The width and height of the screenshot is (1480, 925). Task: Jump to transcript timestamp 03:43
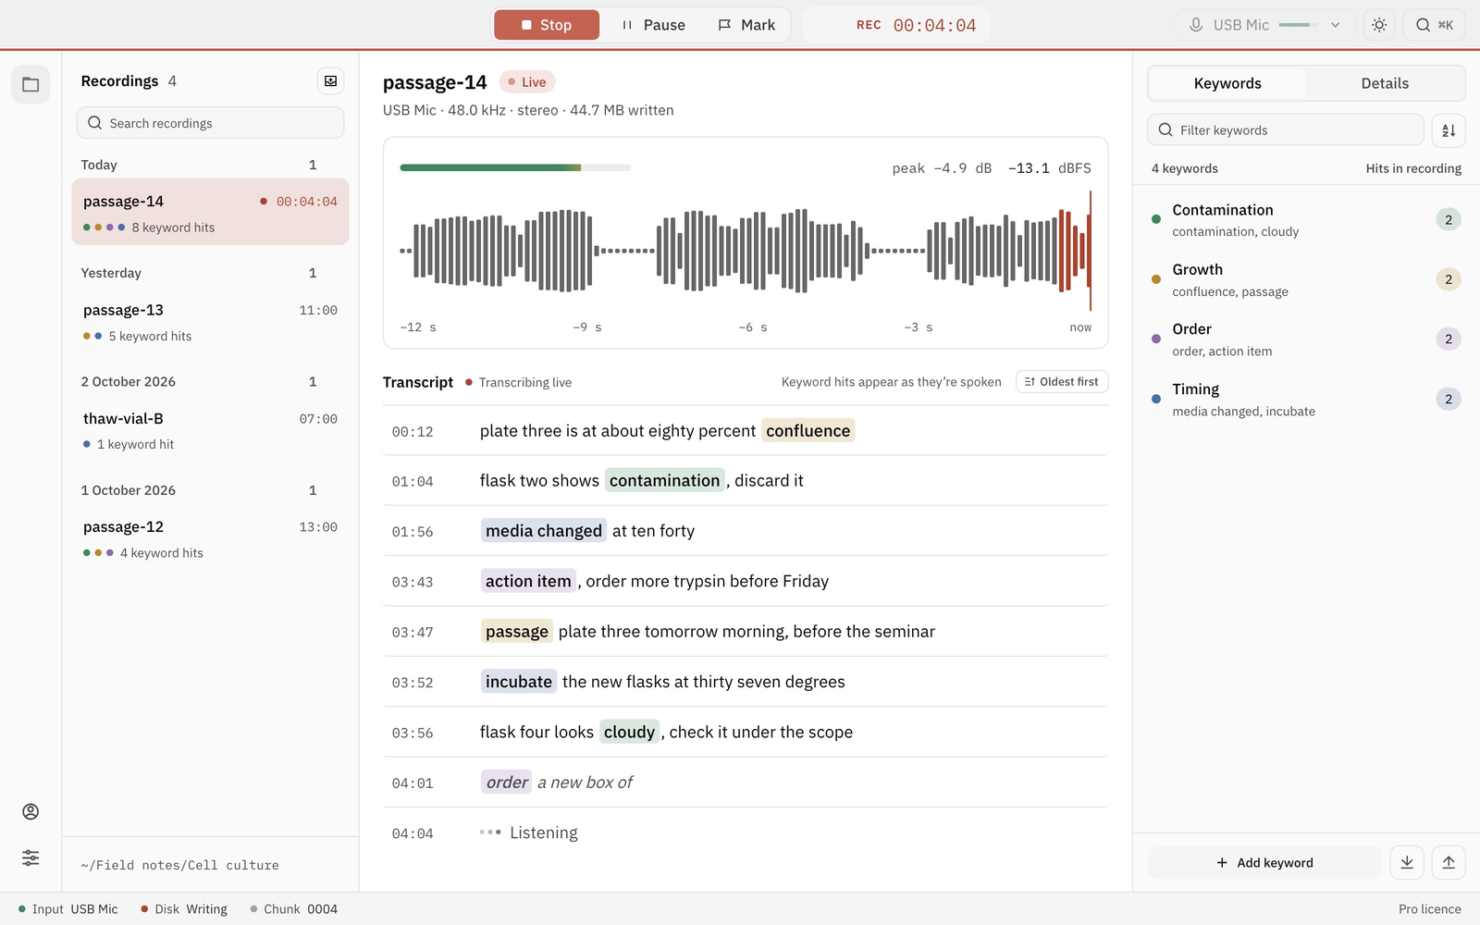tap(413, 582)
